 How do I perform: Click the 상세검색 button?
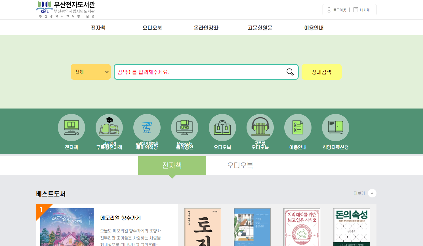[x=322, y=72]
